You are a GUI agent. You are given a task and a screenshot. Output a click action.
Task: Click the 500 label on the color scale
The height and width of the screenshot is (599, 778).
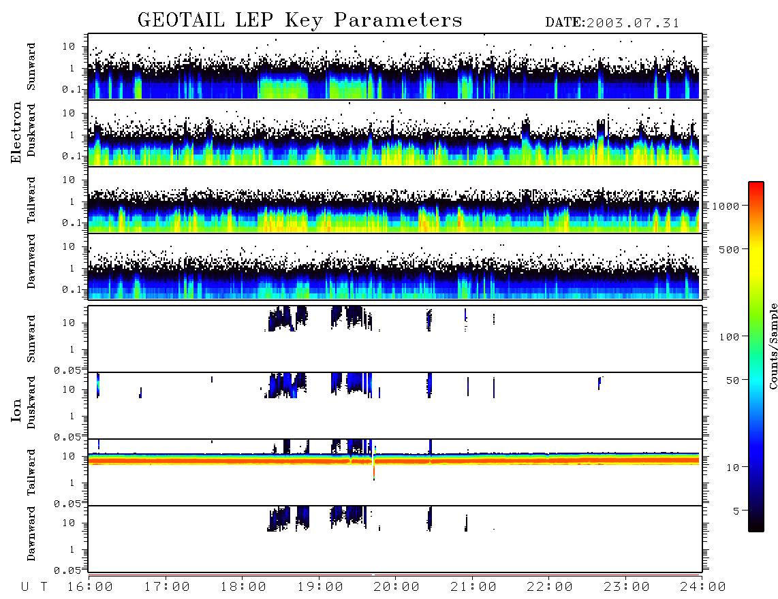pyautogui.click(x=729, y=249)
